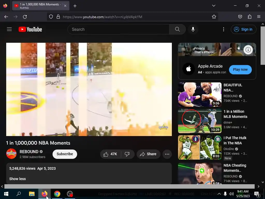
Task: Focus the YouTube search box
Action: click(119, 29)
